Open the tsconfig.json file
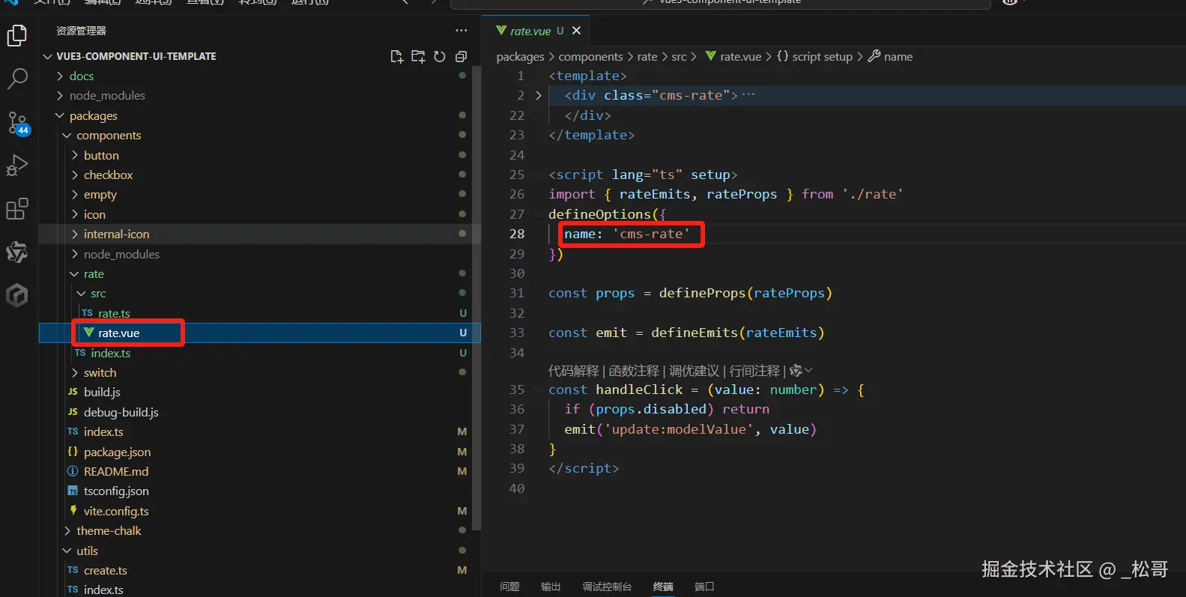 pos(116,491)
